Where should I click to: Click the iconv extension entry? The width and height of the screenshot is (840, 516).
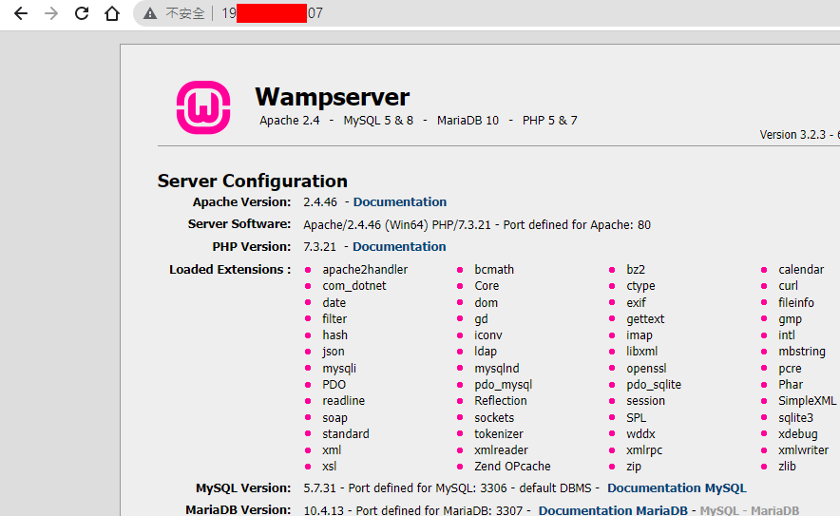pyautogui.click(x=488, y=334)
